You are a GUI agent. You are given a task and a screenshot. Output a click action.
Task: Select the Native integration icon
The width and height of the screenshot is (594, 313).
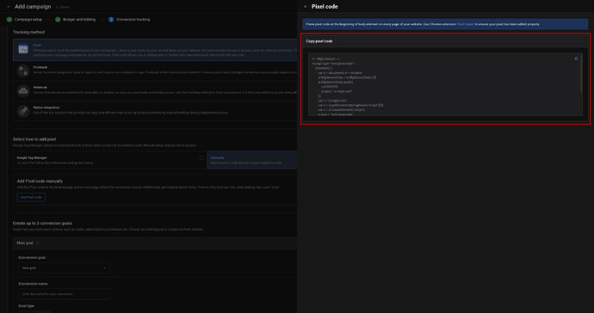pyautogui.click(x=23, y=111)
